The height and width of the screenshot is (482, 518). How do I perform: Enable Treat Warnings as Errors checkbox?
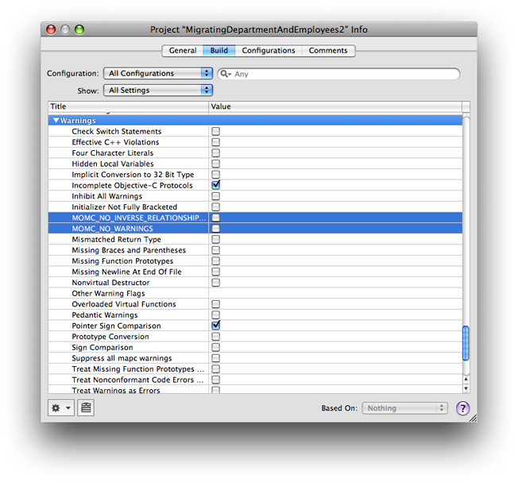pyautogui.click(x=215, y=390)
